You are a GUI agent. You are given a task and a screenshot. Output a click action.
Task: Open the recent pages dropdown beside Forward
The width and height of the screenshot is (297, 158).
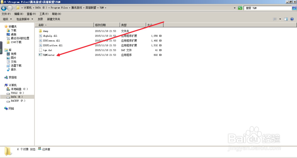point(14,8)
